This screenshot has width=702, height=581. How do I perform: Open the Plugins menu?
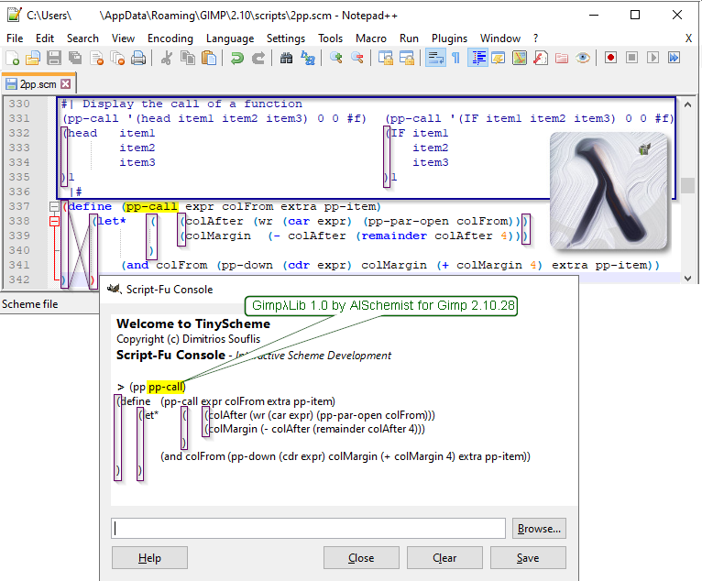(x=449, y=38)
